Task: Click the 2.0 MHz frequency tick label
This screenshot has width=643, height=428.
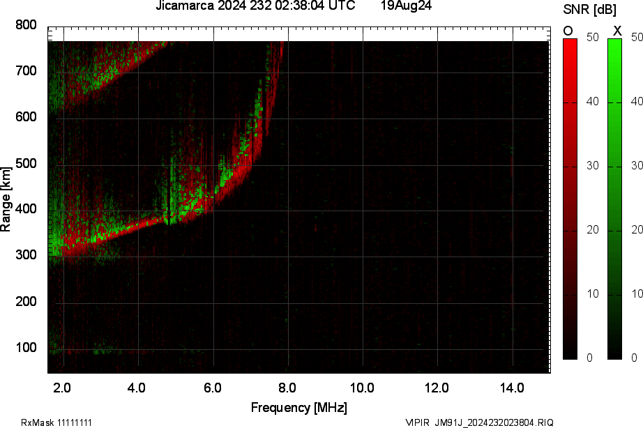Action: (62, 388)
